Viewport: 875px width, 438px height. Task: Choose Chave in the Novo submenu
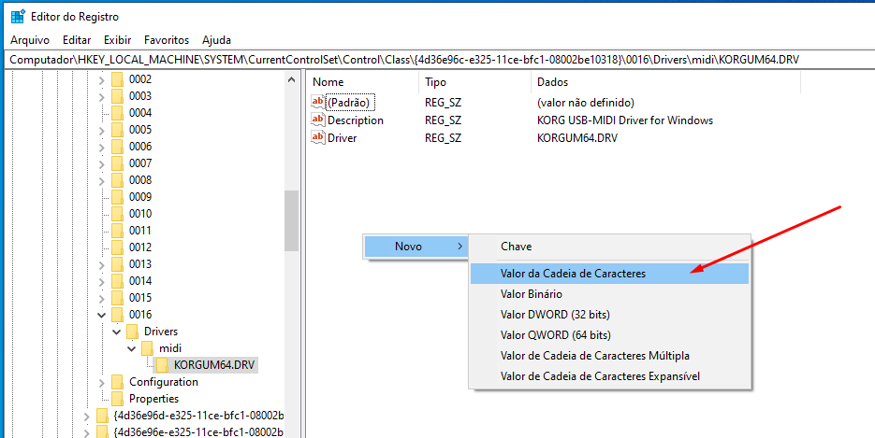point(517,247)
